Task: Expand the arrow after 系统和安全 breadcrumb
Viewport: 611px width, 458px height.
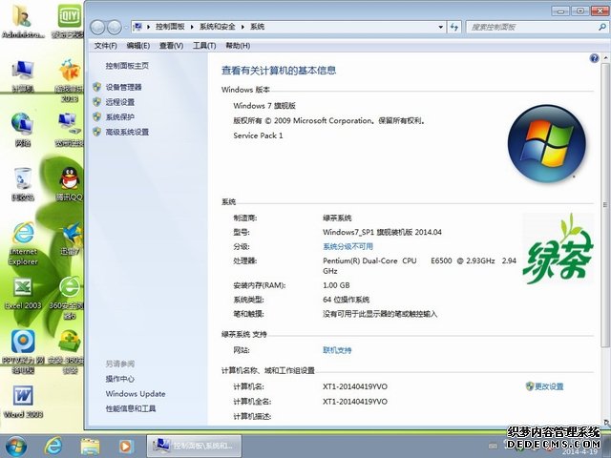Action: point(242,27)
